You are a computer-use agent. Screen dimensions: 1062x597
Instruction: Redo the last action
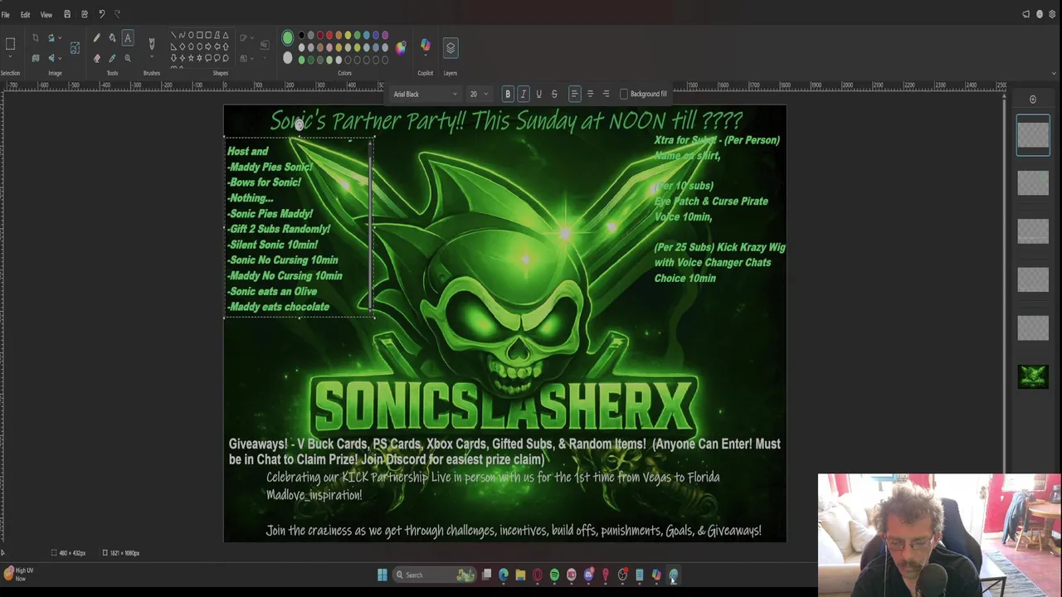[117, 14]
